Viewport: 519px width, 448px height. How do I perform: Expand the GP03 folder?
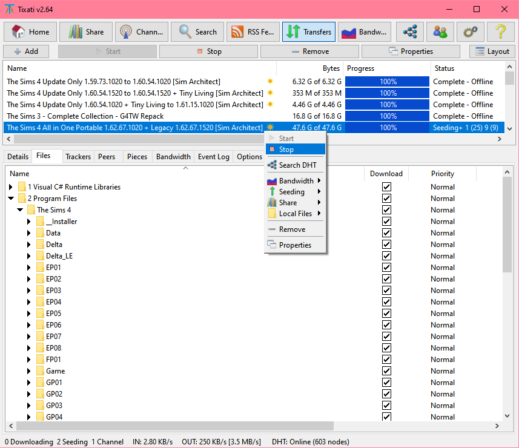point(29,405)
